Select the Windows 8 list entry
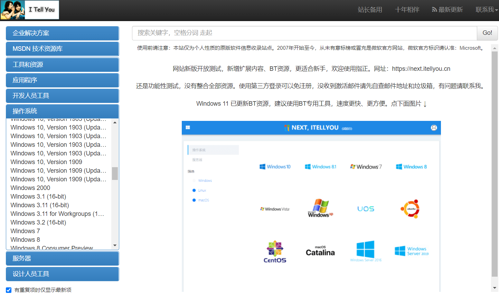Screen dimensions: 499x296 (25, 240)
